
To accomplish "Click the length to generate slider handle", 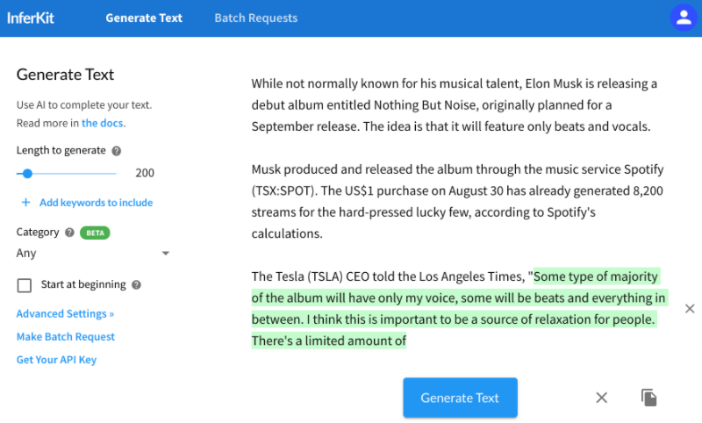I will (28, 174).
